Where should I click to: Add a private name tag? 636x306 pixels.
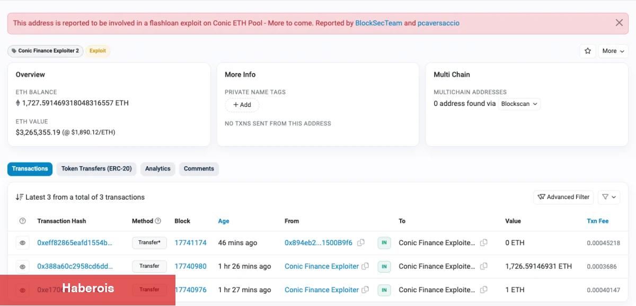tap(242, 105)
